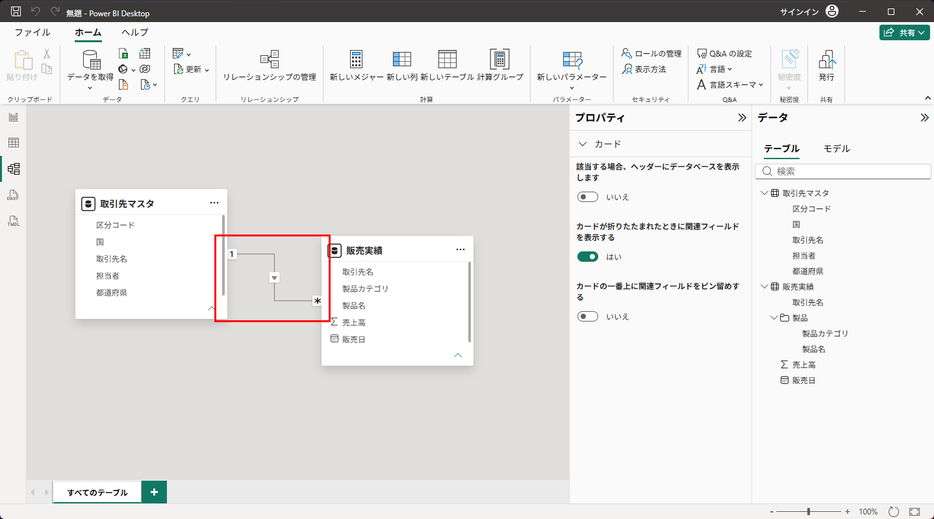Add a new layout with plus button
Screen dimensions: 934x519
154,492
